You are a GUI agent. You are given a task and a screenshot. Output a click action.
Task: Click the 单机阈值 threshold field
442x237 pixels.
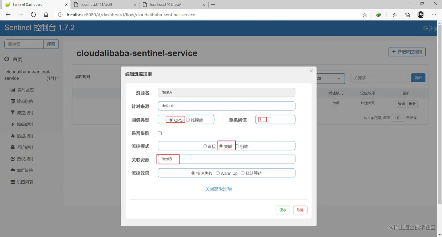pos(275,120)
